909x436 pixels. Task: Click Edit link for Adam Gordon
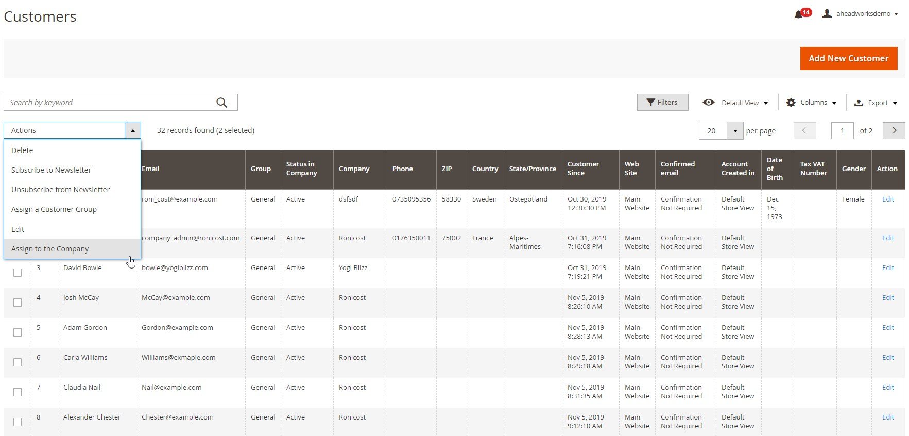(888, 327)
